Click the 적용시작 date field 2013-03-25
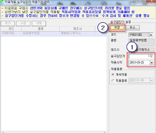This screenshot has width=156, height=133. pyautogui.click(x=139, y=63)
